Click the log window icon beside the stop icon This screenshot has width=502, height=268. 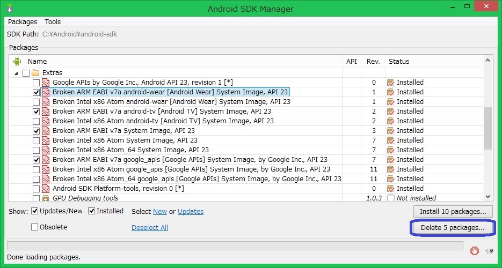coord(490,251)
